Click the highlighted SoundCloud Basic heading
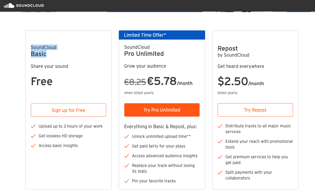The image size is (315, 196). click(44, 51)
